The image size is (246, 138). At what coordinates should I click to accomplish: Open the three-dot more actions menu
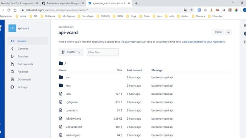[x=228, y=32]
